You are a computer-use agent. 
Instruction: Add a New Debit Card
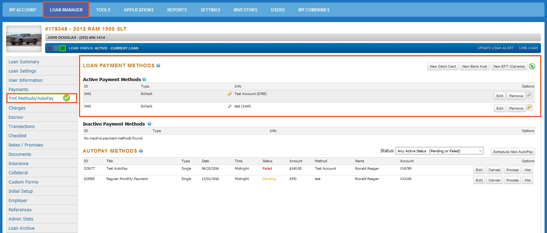(443, 66)
